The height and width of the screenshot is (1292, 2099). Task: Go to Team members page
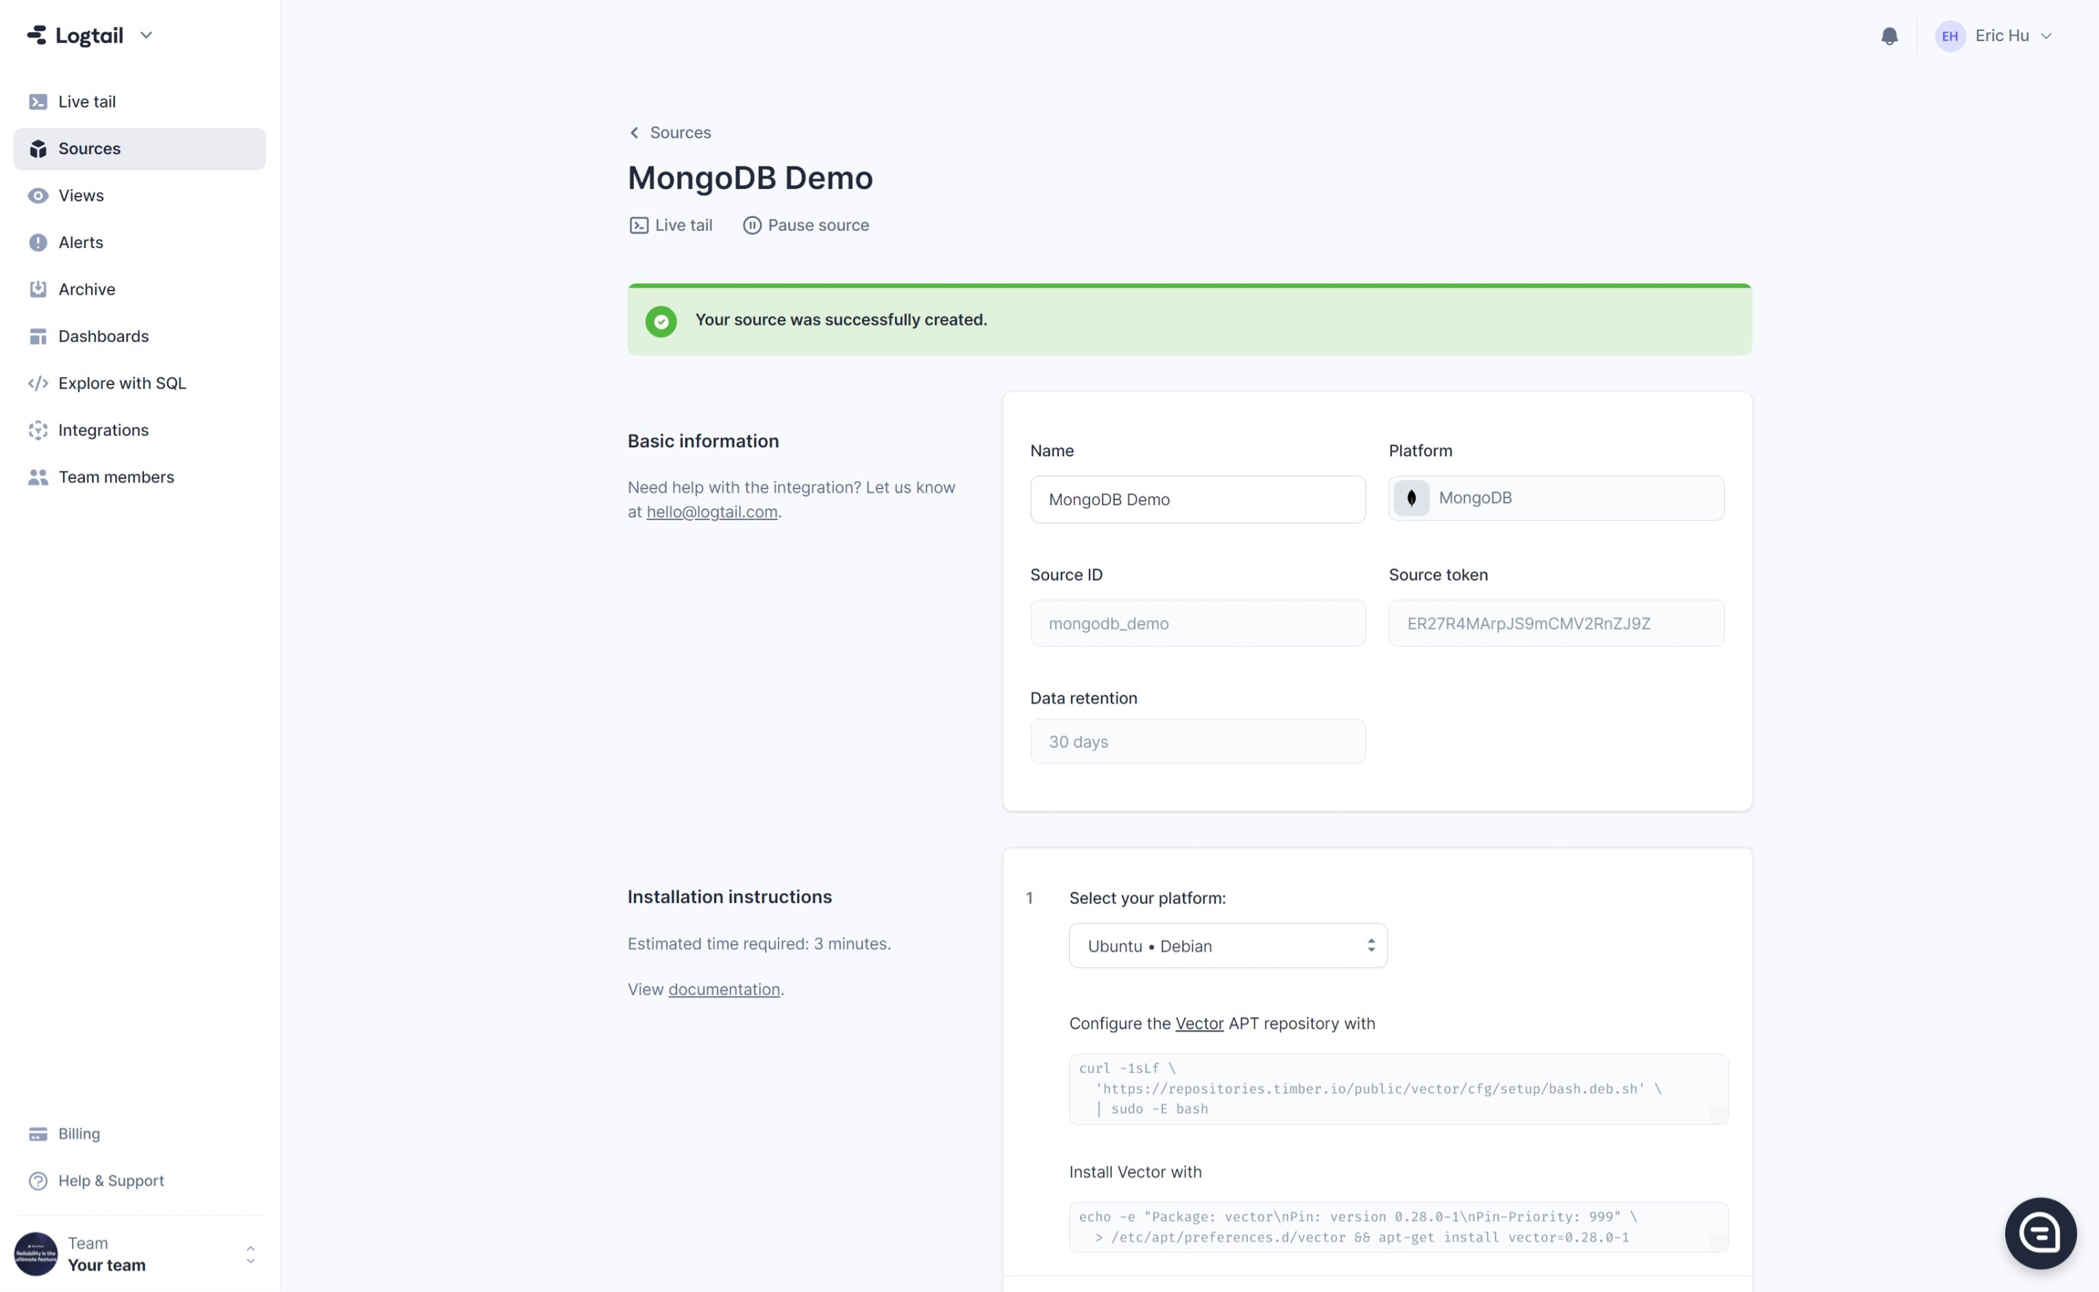click(116, 477)
